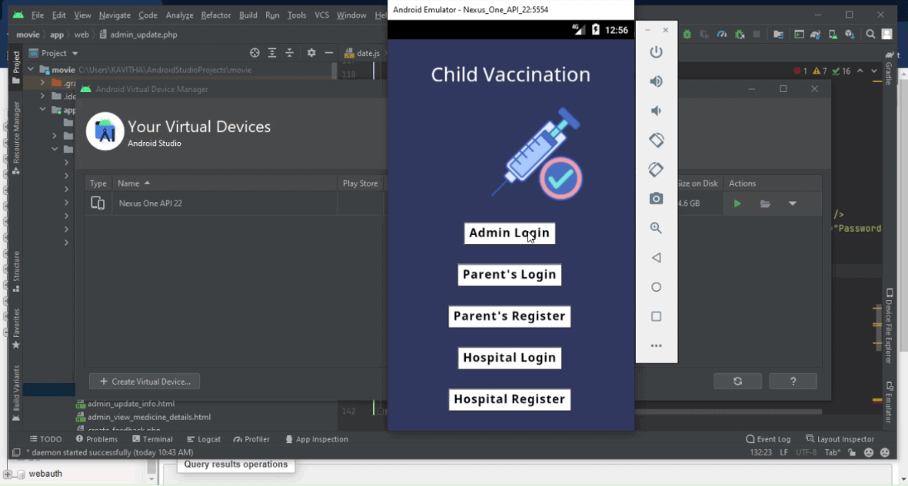Collapse the movie project root node
The height and width of the screenshot is (486, 908).
coord(29,69)
